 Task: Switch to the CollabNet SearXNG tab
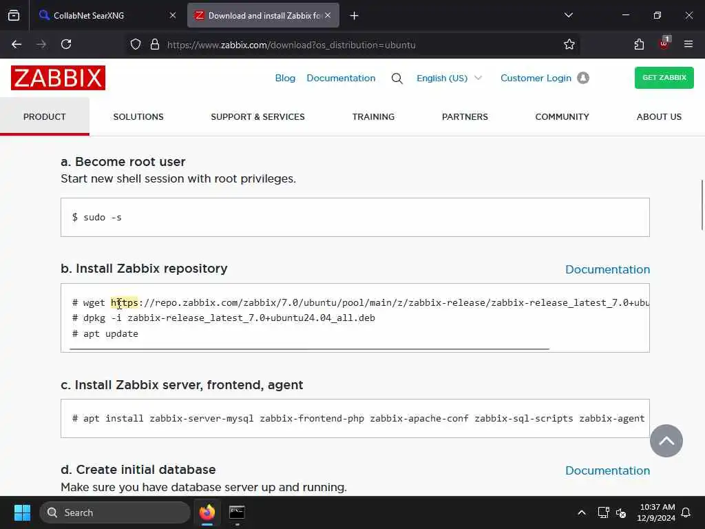point(108,15)
